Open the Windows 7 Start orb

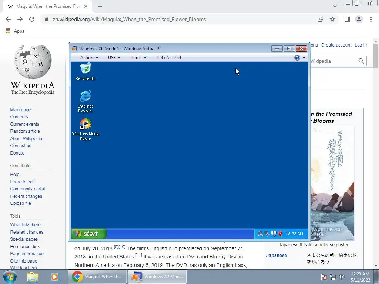coord(10,277)
